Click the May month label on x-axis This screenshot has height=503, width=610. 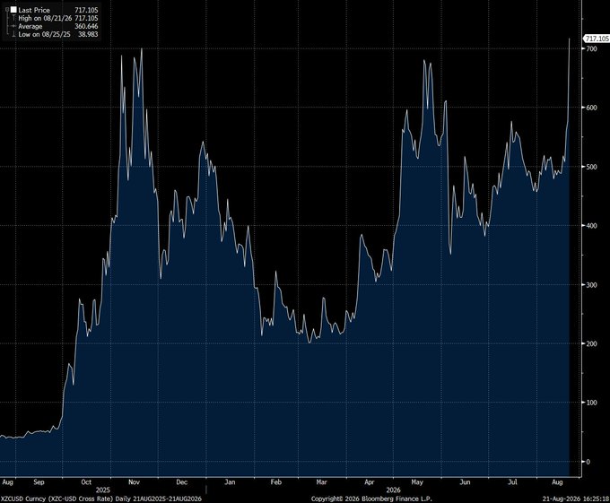[417, 482]
